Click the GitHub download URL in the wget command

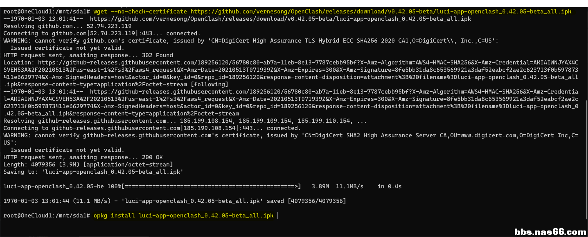tap(381, 12)
